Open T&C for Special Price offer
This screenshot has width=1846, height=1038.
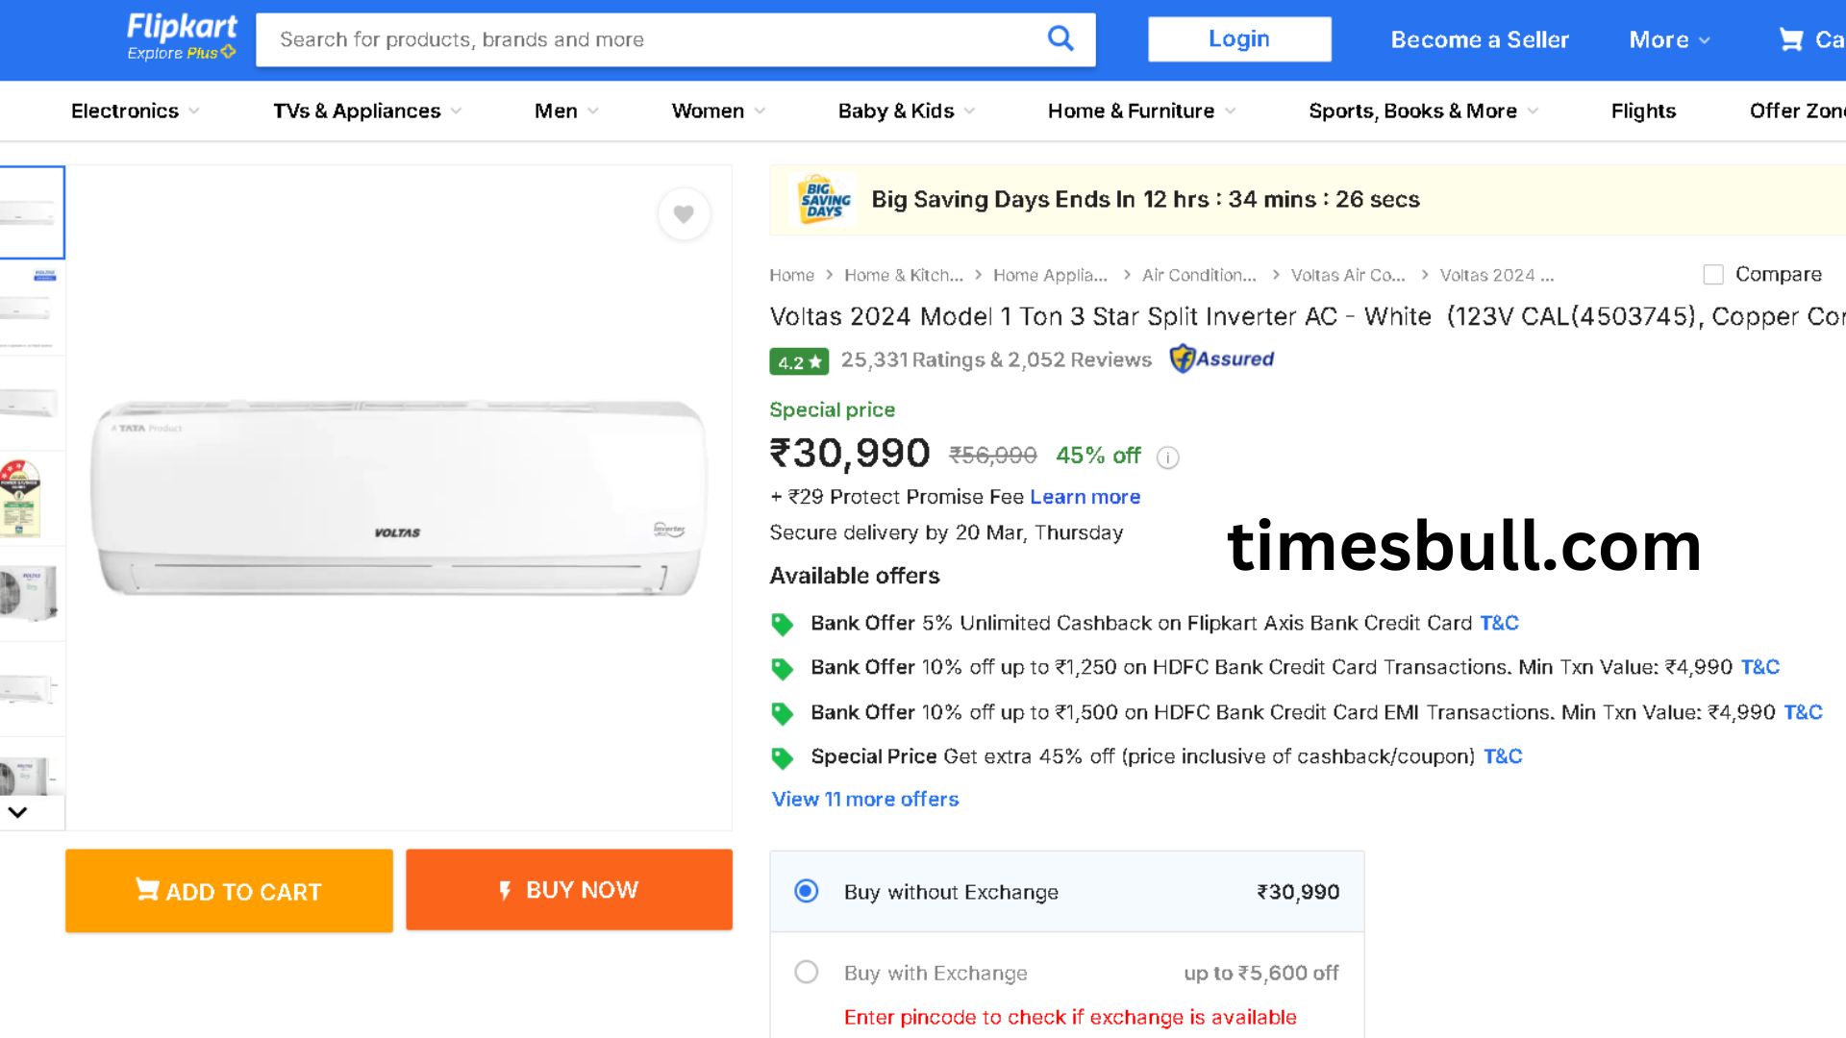point(1503,757)
